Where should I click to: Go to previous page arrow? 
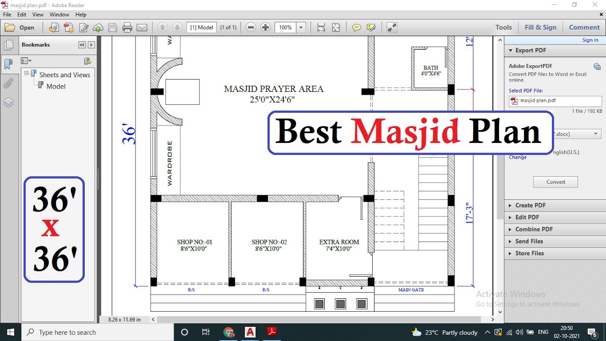tap(162, 27)
